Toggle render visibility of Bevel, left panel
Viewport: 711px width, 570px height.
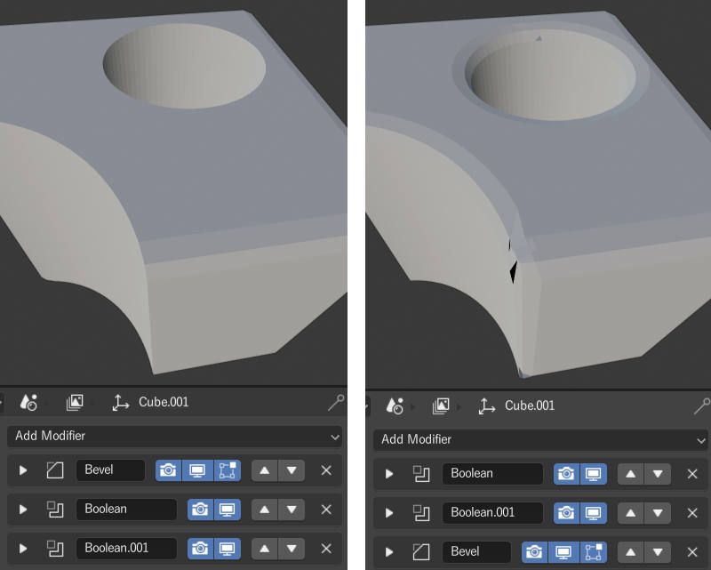168,470
